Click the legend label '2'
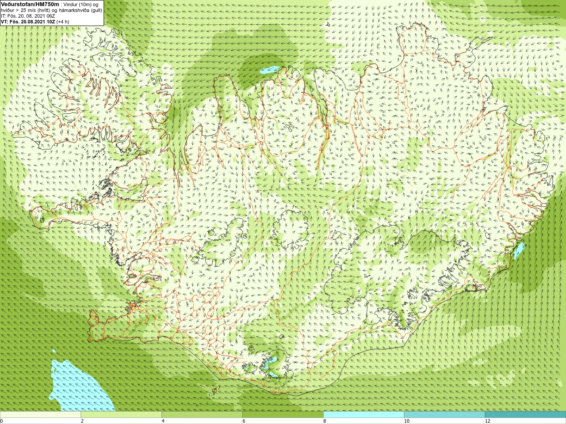566x424 pixels. pos(82,421)
